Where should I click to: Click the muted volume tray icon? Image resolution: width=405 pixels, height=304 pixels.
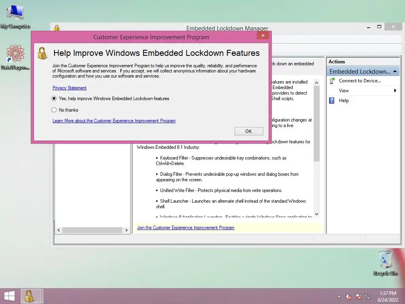349,296
